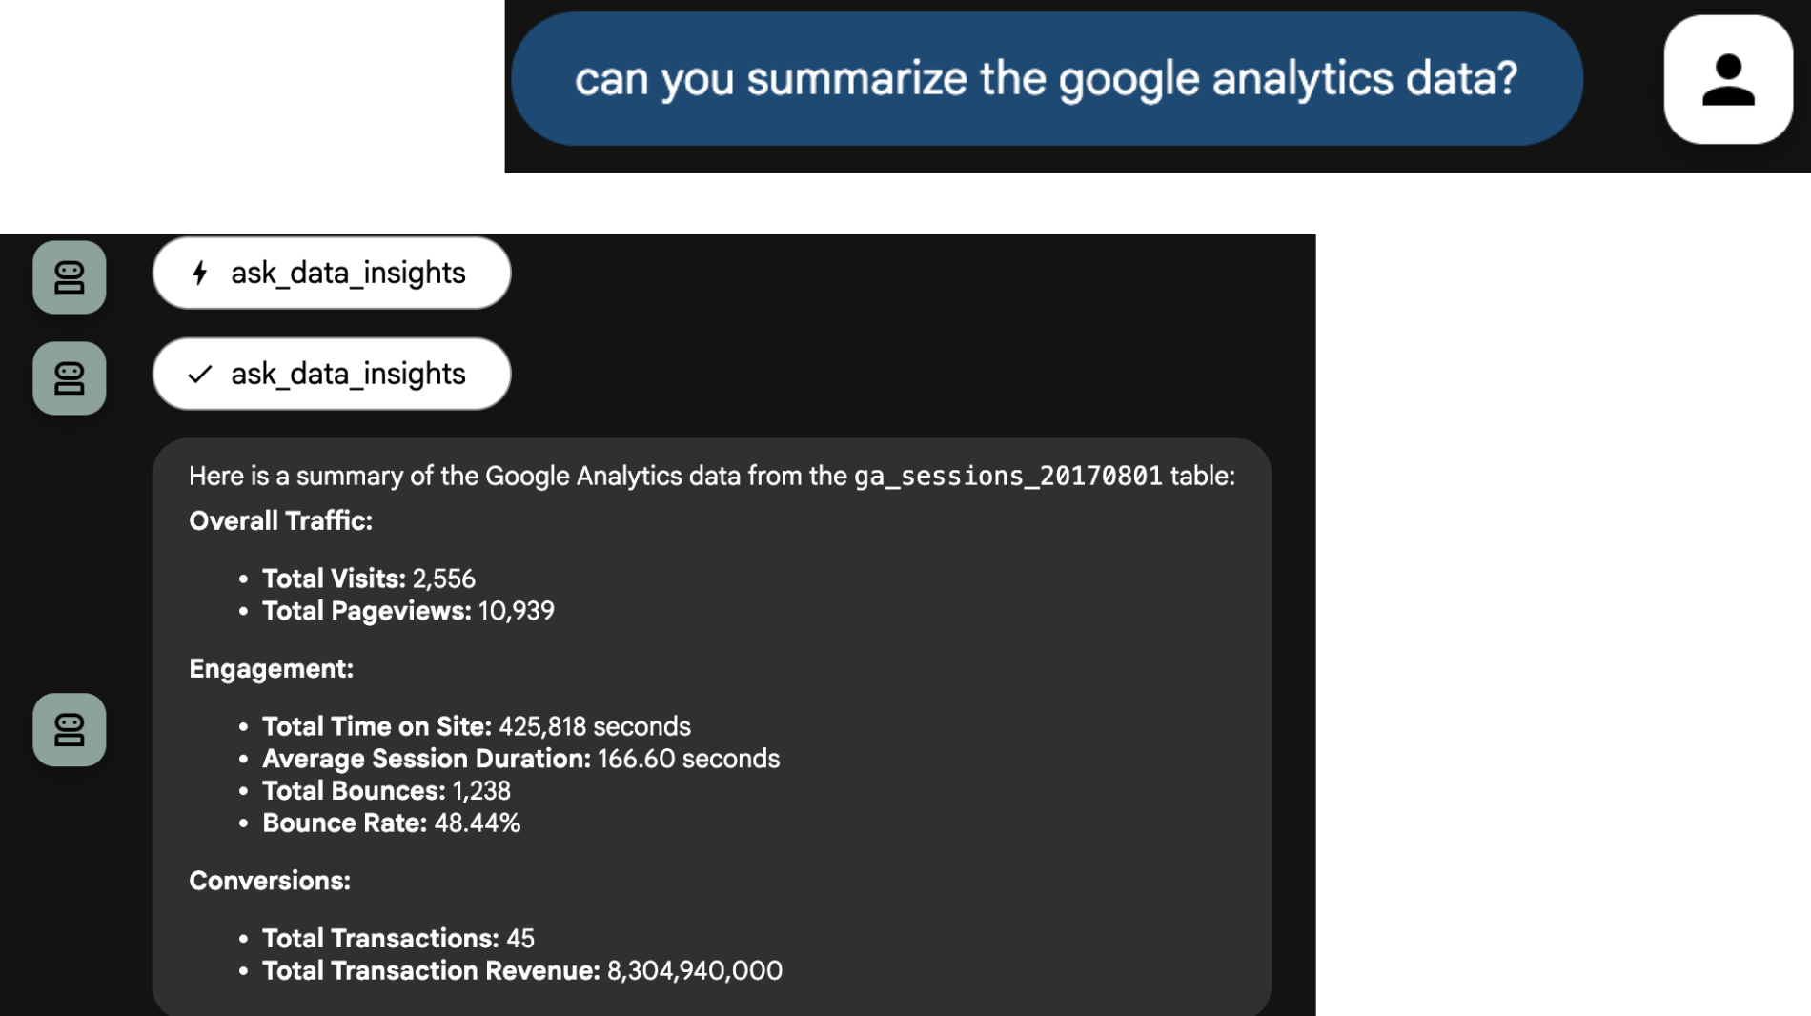Click the Total Transactions line item
The width and height of the screenshot is (1811, 1016).
click(397, 939)
